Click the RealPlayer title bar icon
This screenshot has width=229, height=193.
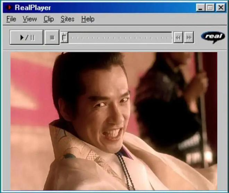9,7
